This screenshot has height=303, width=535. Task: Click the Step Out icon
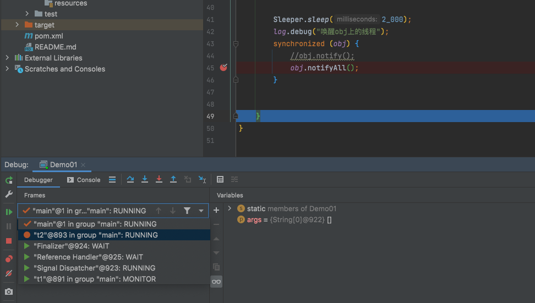pos(173,180)
